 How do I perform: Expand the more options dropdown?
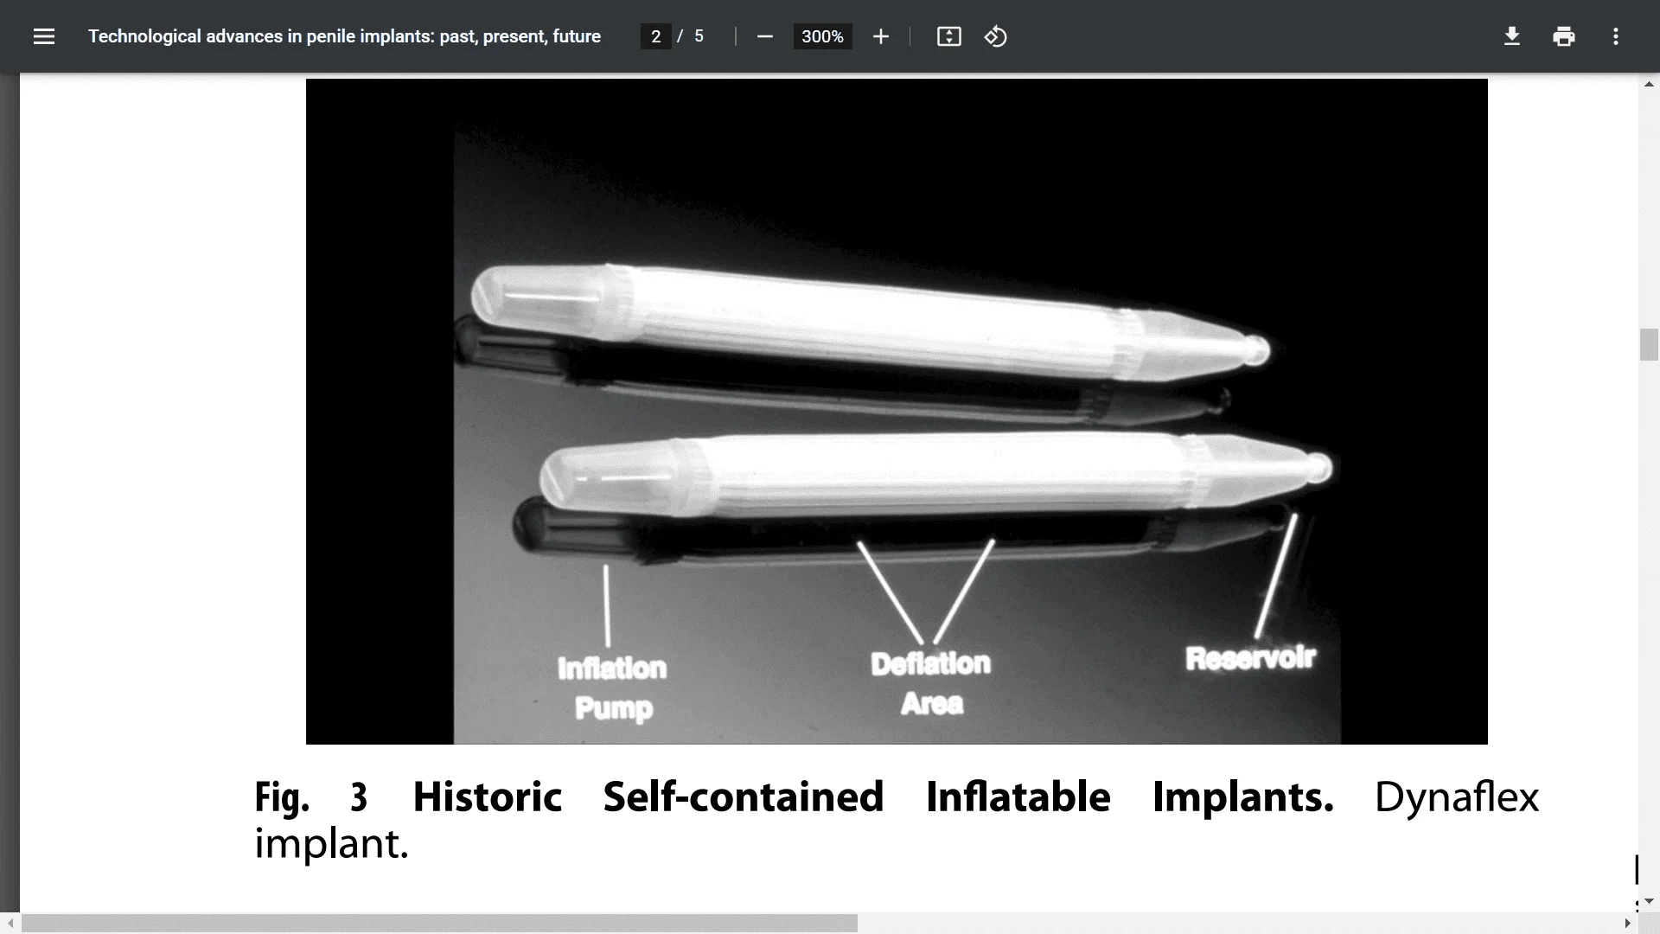click(x=1615, y=36)
